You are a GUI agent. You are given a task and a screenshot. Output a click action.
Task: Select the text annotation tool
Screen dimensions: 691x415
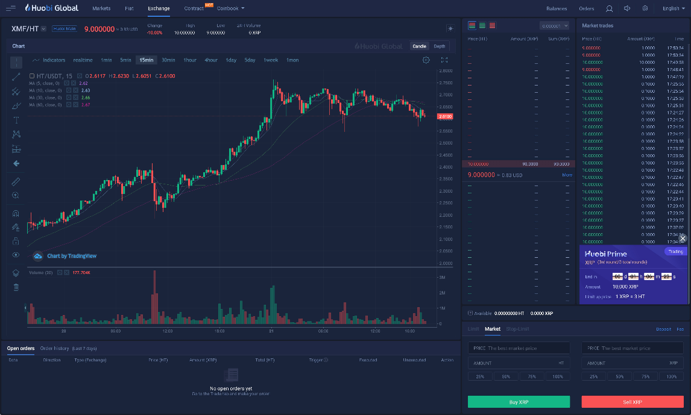click(16, 120)
